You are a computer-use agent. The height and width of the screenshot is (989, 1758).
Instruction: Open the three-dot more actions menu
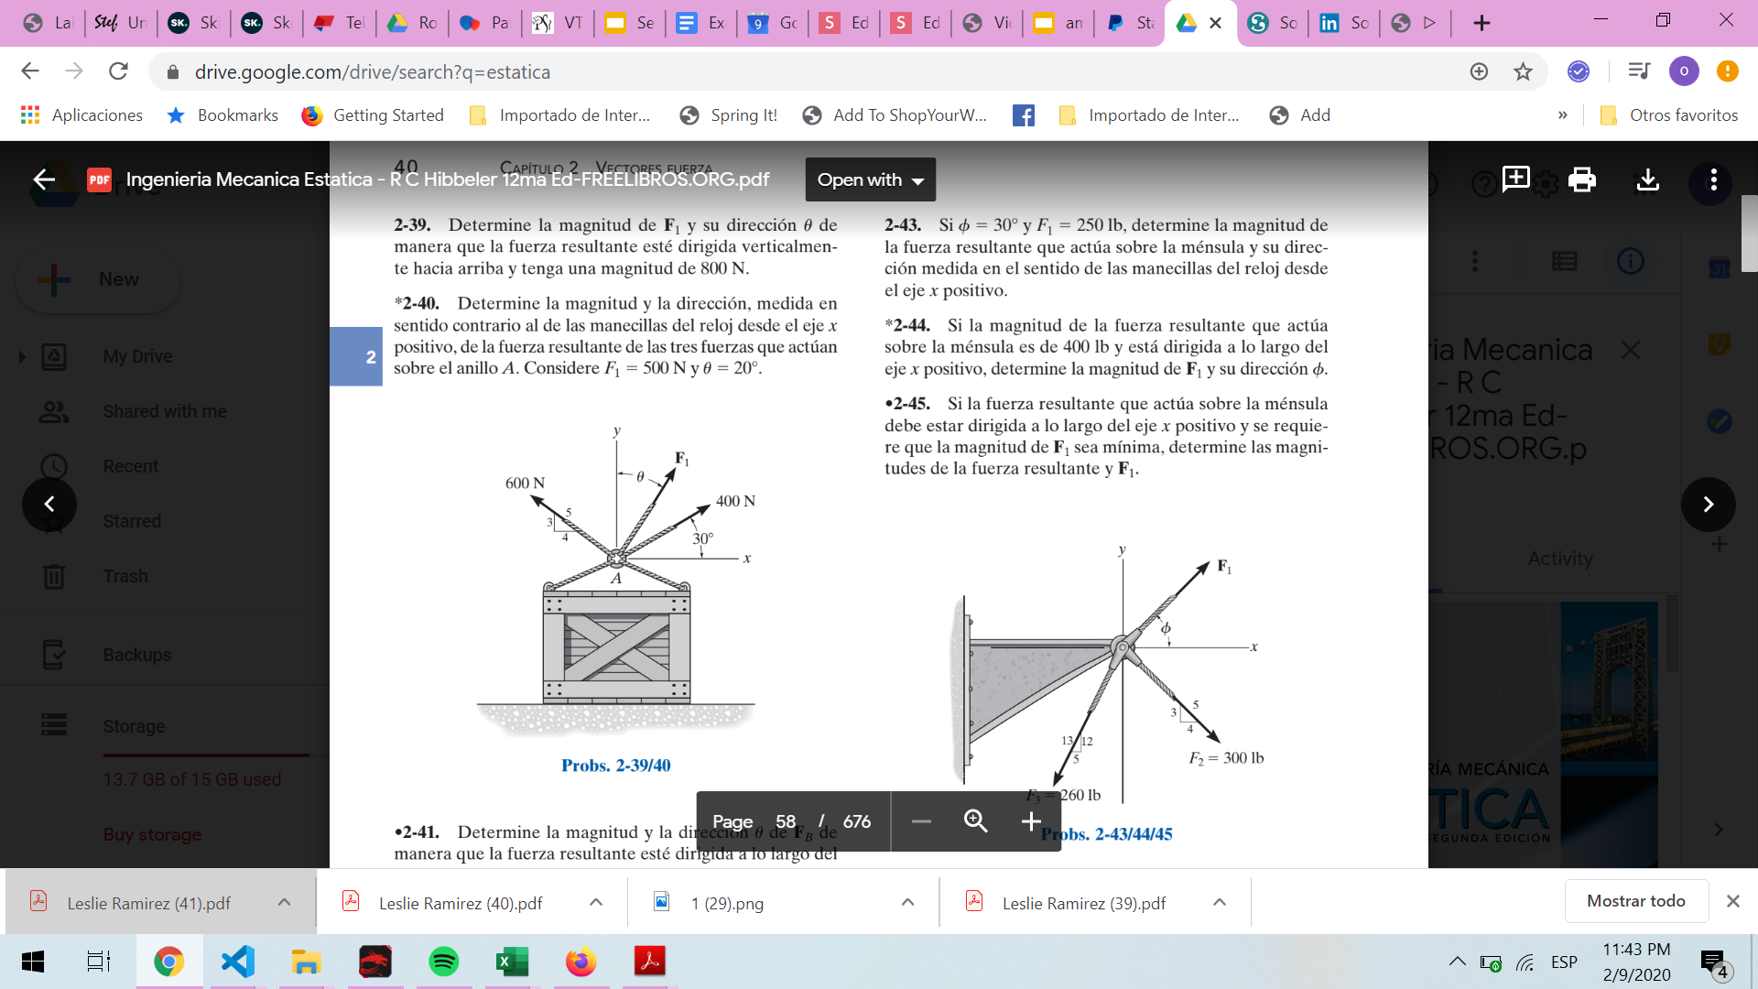(1713, 179)
